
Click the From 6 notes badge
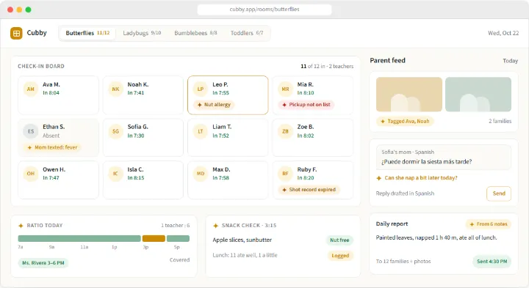(x=489, y=224)
